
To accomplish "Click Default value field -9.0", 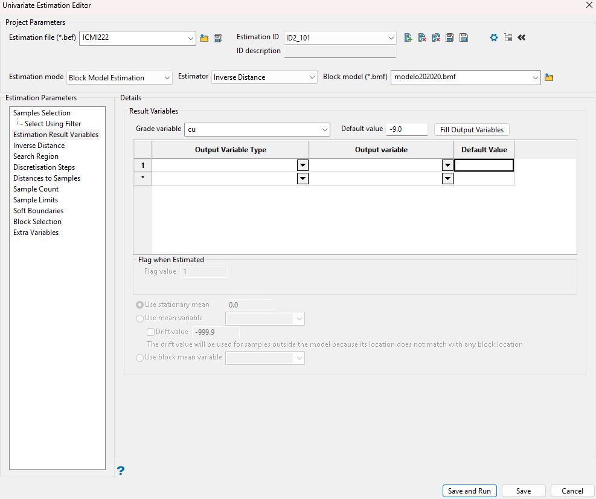I will click(x=407, y=129).
